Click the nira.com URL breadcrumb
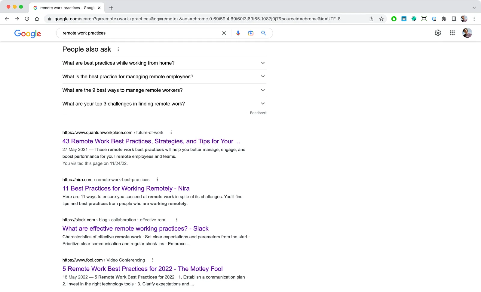481x292 pixels. tap(106, 180)
